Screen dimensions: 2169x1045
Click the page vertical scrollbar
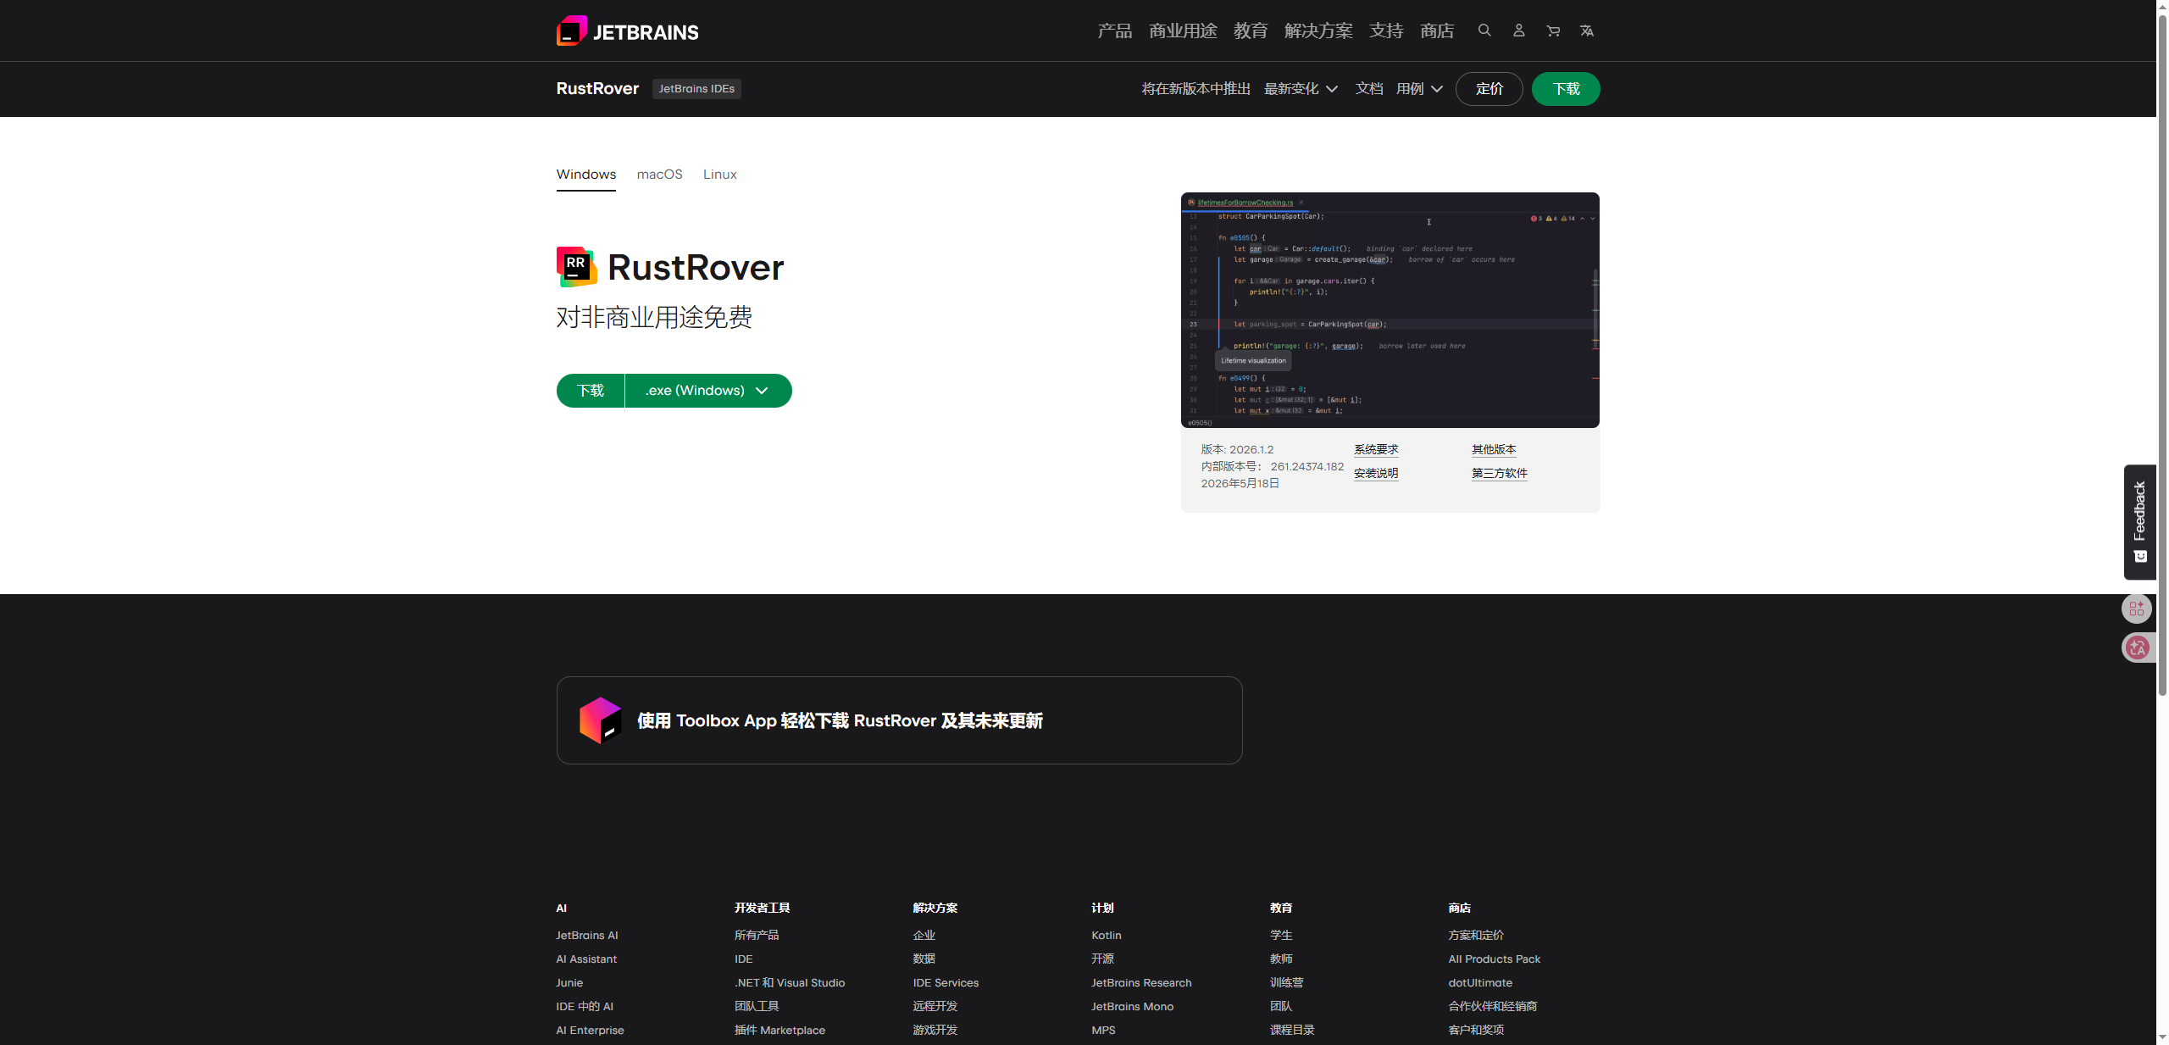click(2162, 356)
